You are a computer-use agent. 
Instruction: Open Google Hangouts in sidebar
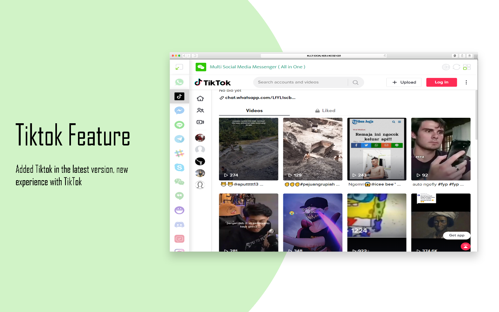179,196
